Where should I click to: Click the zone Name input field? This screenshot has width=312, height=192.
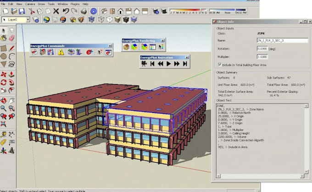tap(282, 40)
